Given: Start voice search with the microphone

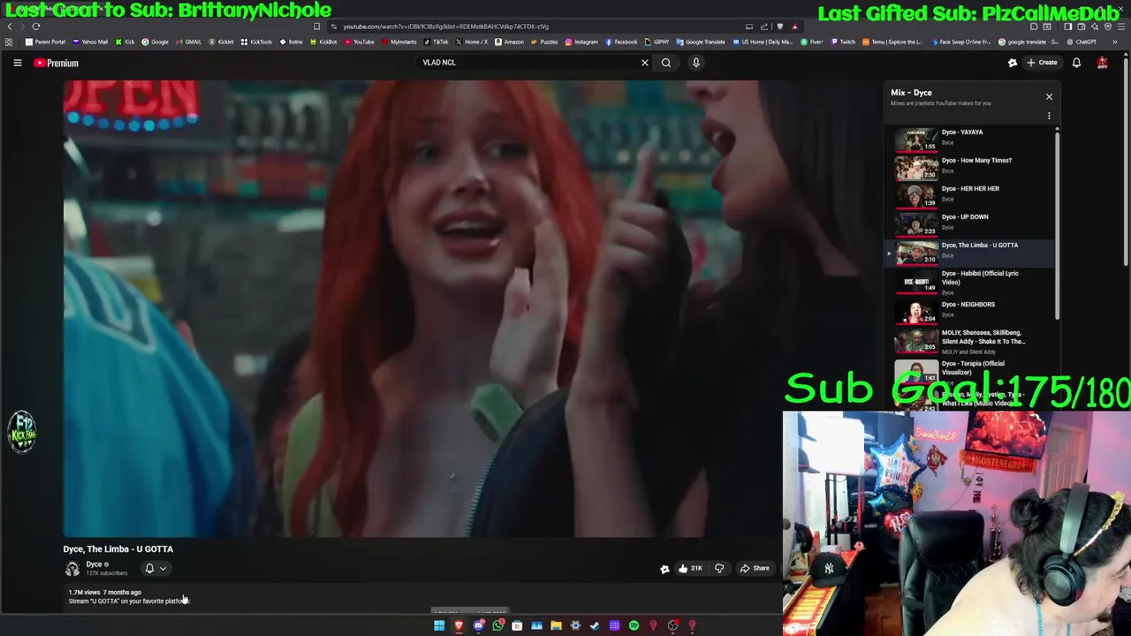Looking at the screenshot, I should coord(696,63).
